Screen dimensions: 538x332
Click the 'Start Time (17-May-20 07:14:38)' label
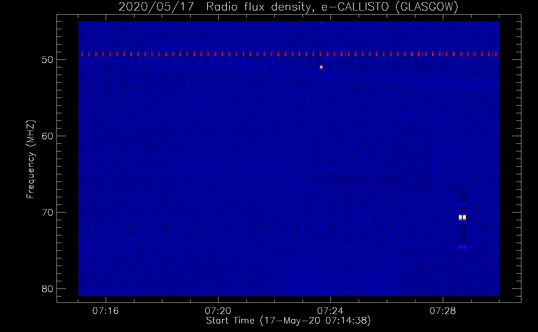click(288, 321)
